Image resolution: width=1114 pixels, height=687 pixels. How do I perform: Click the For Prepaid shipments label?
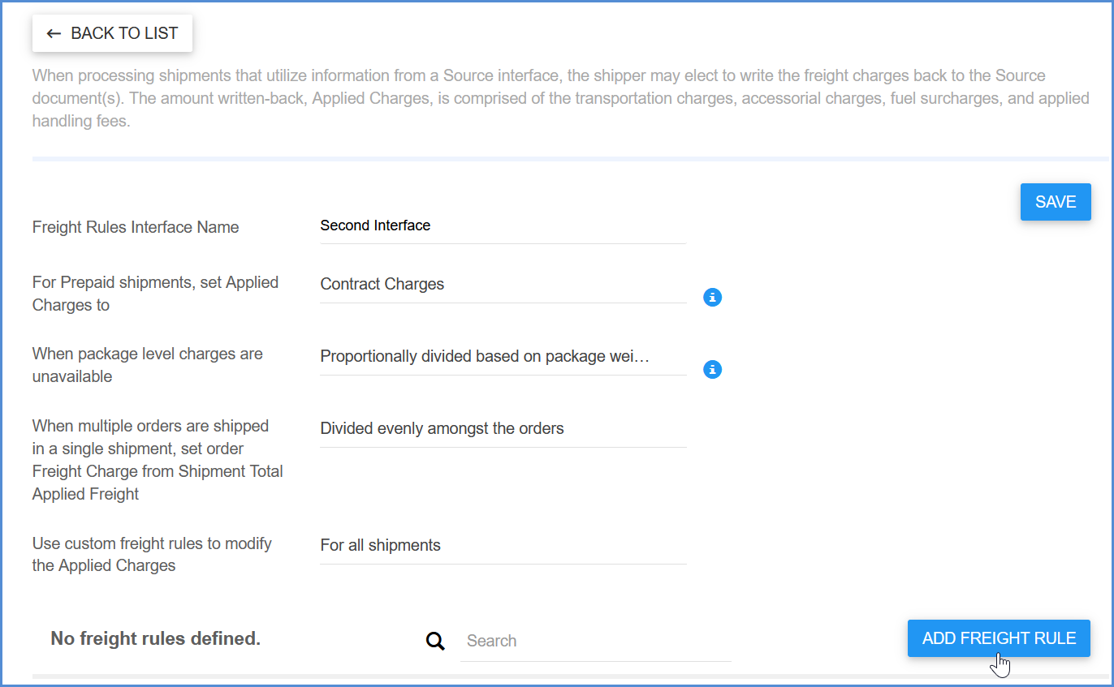click(x=155, y=294)
